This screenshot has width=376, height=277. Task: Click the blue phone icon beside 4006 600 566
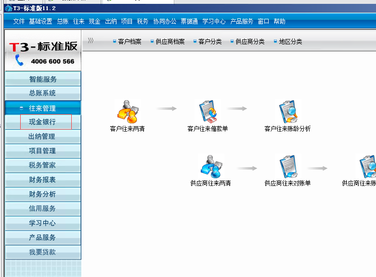tap(19, 60)
